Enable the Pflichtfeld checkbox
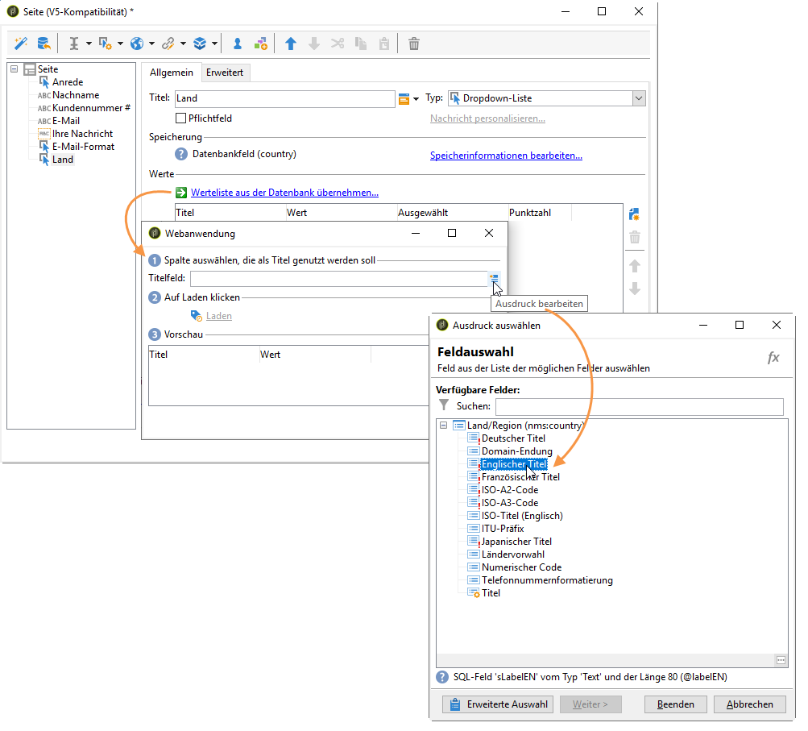Viewport: 808px width, 731px height. click(180, 118)
